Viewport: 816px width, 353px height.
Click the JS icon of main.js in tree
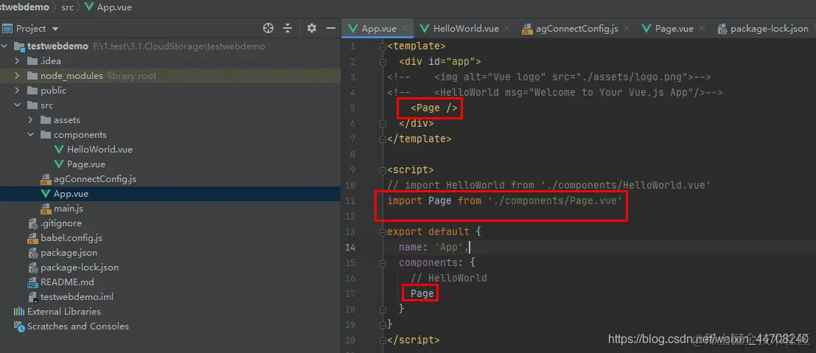46,209
